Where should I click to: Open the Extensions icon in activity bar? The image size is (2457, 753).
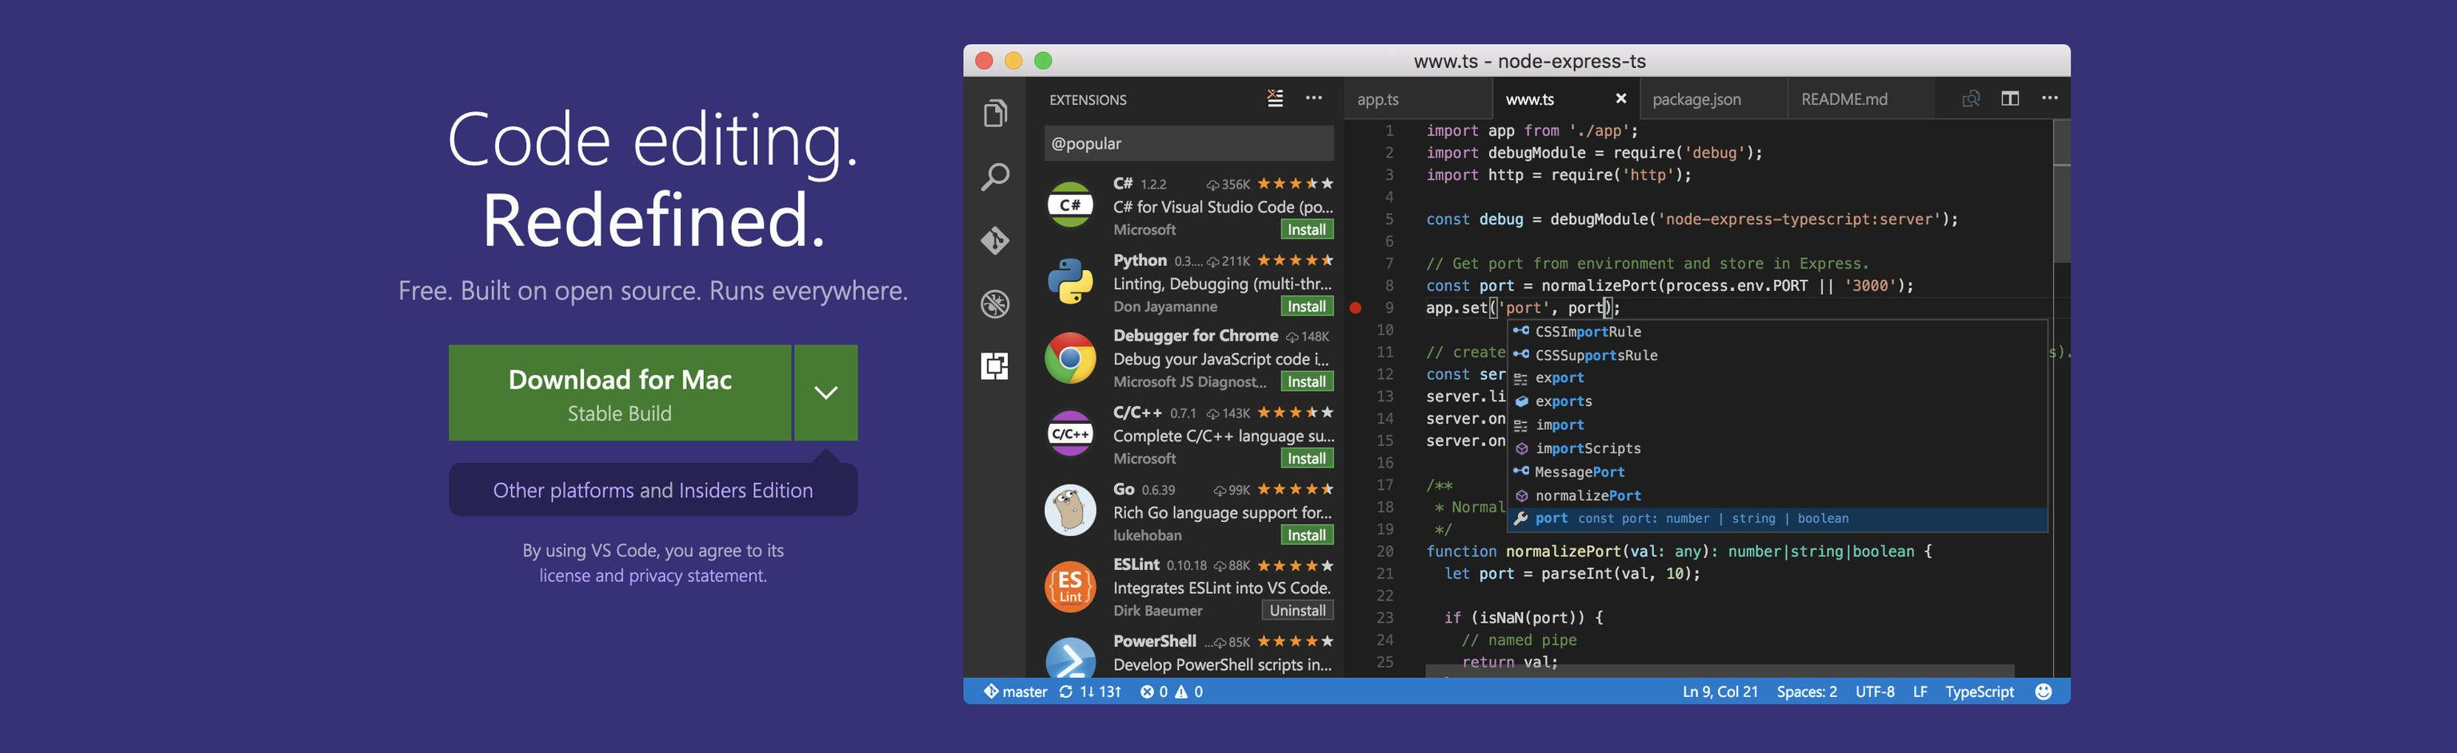[995, 366]
